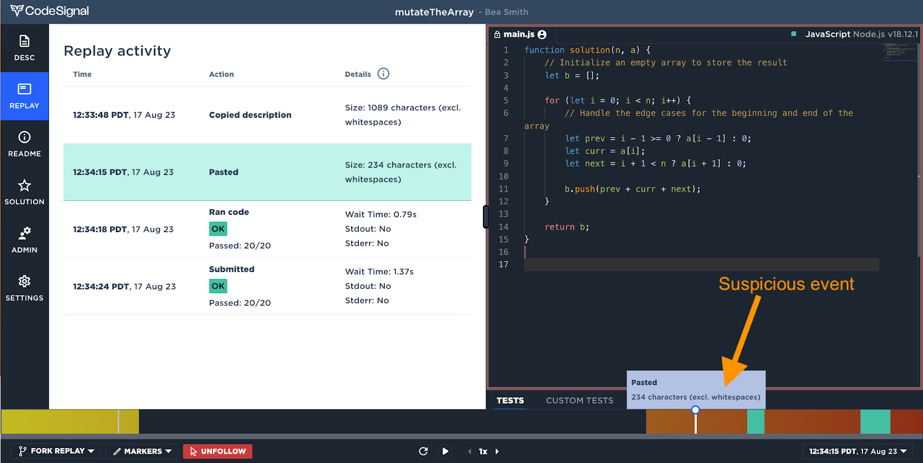
Task: Click the Details info icon
Action: tap(383, 74)
